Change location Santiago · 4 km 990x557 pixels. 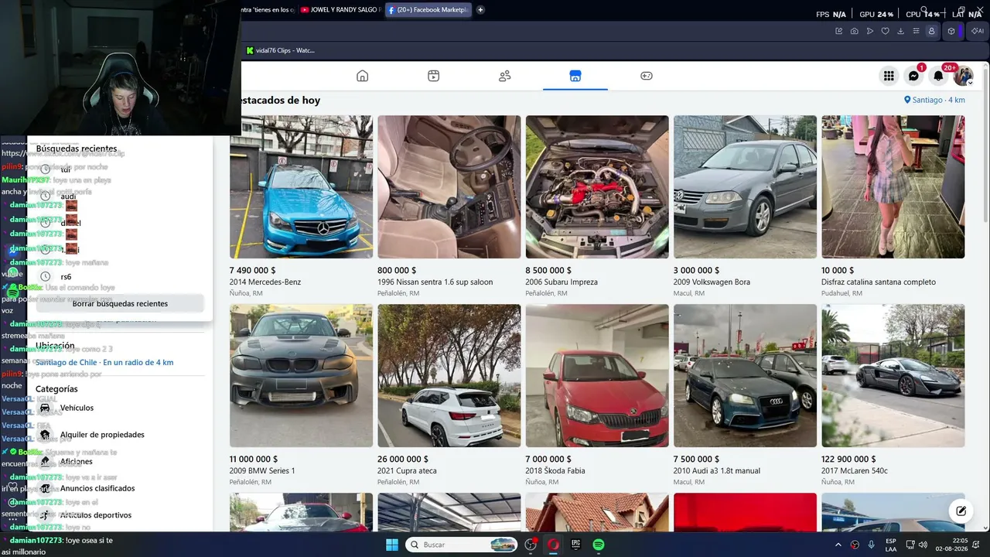click(x=934, y=100)
